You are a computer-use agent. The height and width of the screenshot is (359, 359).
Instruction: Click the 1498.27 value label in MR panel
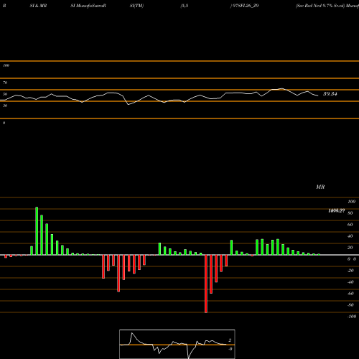click(x=337, y=210)
